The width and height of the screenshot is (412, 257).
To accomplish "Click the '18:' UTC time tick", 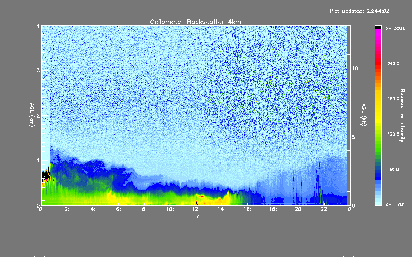I will pyautogui.click(x=273, y=209).
